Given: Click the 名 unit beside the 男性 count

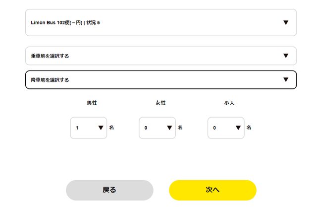Looking at the screenshot, I should point(111,128).
